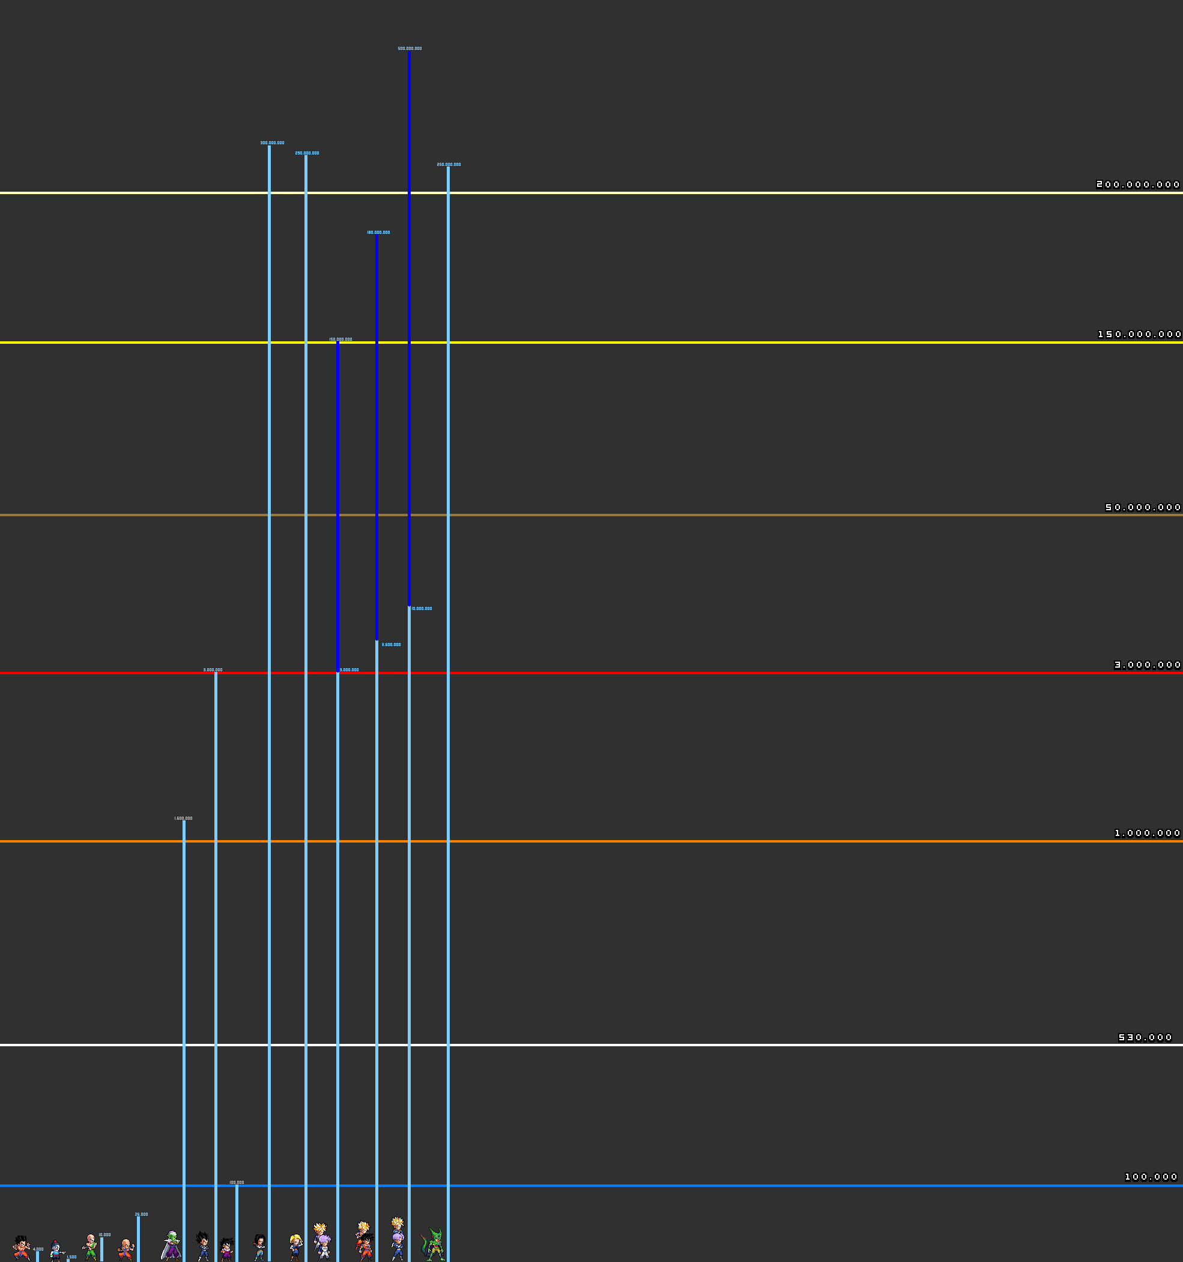Click the Android 17 character sprite

click(259, 1248)
